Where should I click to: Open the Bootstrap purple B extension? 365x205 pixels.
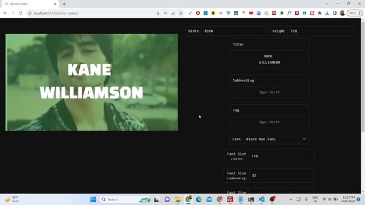[297, 13]
